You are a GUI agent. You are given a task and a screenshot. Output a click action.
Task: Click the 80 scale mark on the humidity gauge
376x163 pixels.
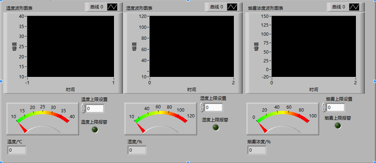click(169, 107)
